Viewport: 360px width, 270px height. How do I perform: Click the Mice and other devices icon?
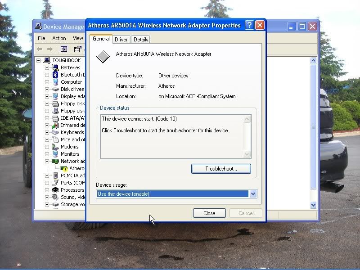pyautogui.click(x=55, y=139)
